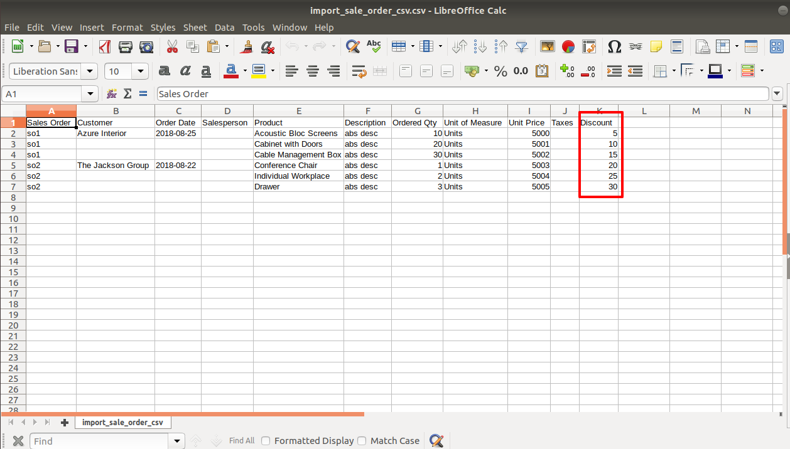
Task: Click the Save document icon
Action: (x=71, y=46)
